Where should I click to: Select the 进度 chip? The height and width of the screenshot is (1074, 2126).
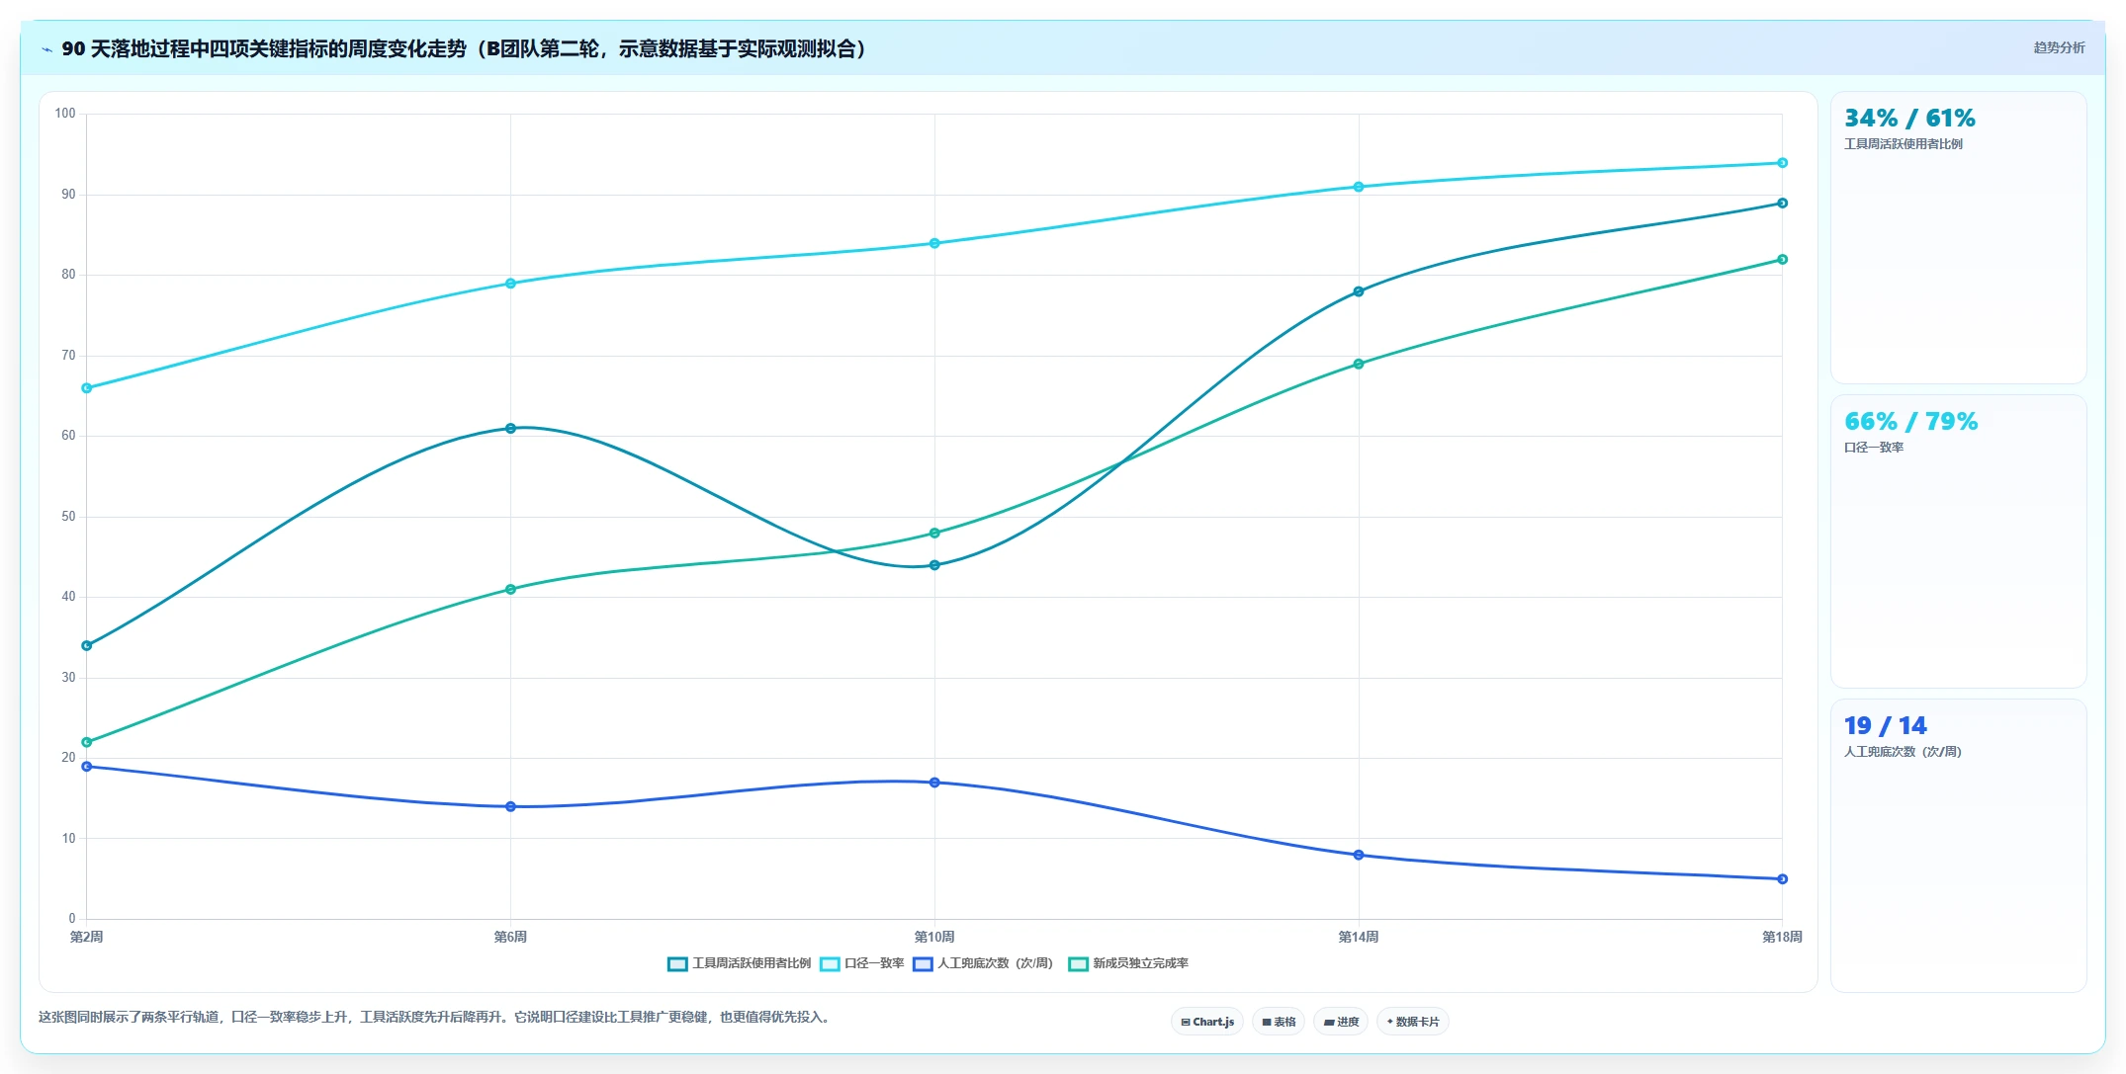1341,1022
